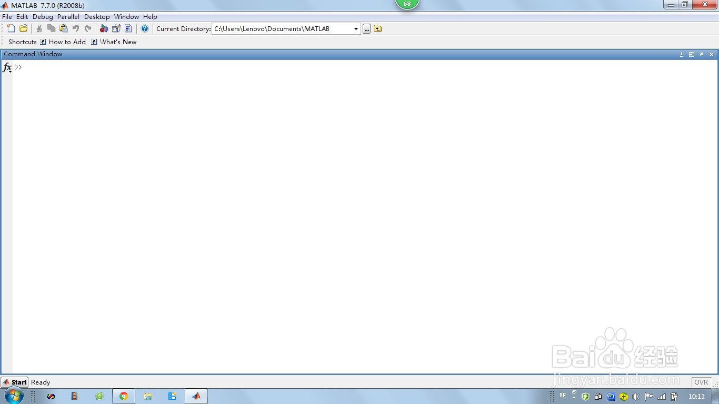
Task: Open the Help menu
Action: (x=150, y=16)
